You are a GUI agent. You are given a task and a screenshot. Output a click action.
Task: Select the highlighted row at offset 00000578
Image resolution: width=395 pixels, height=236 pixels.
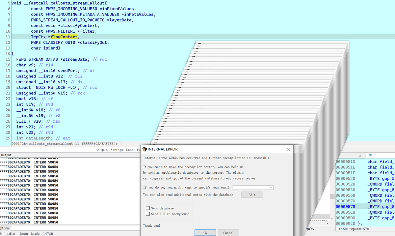[365, 206]
